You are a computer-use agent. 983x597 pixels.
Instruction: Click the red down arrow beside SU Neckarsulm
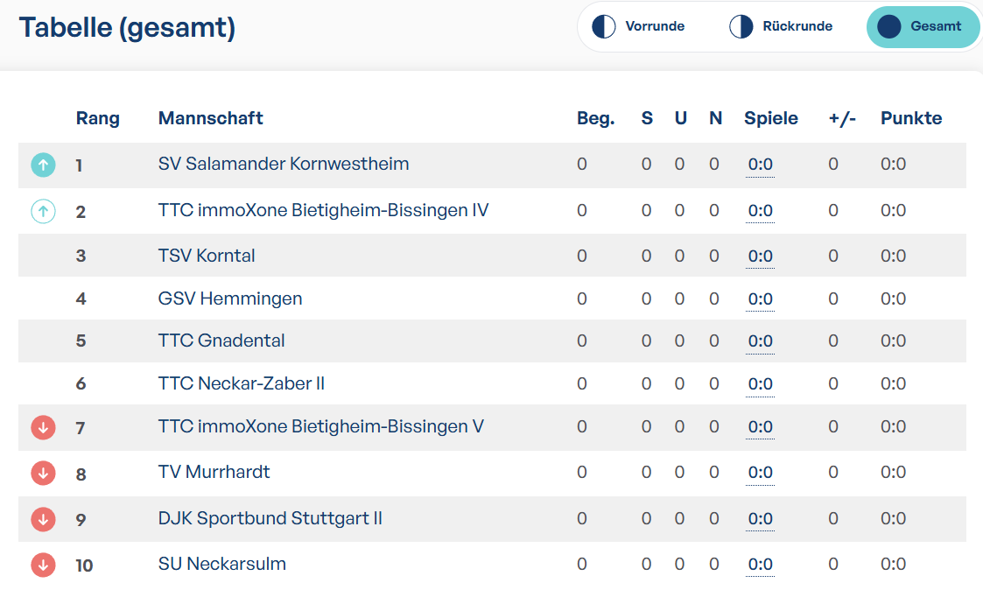43,565
